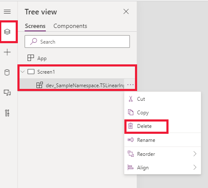Image resolution: width=208 pixels, height=188 pixels.
Task: Switch to the Components tab
Action: coord(70,26)
